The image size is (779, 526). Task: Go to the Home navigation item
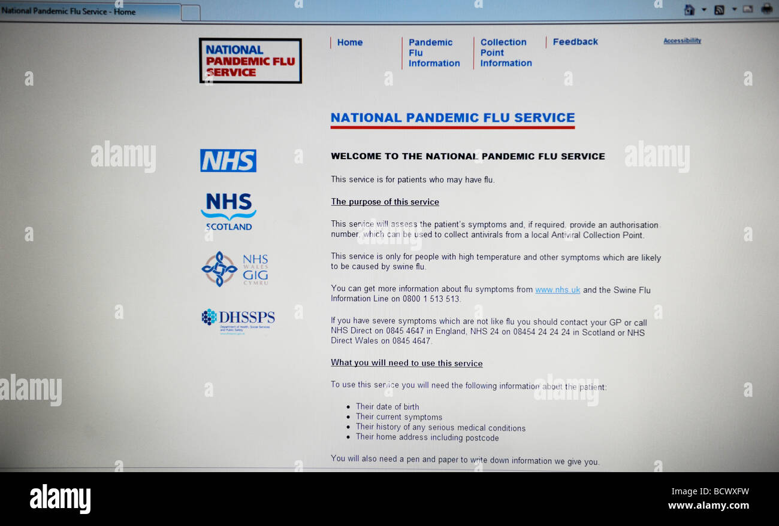point(349,42)
